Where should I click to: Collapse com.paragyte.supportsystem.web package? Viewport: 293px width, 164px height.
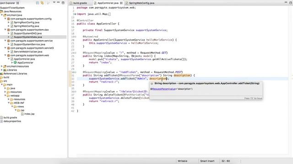(5, 56)
